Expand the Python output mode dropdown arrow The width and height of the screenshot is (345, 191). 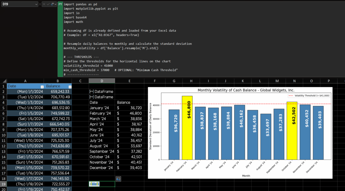coord(55,4)
